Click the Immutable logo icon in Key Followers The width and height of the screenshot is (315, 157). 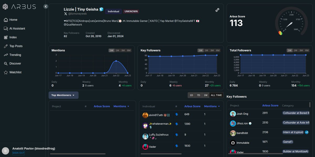coord(233,143)
